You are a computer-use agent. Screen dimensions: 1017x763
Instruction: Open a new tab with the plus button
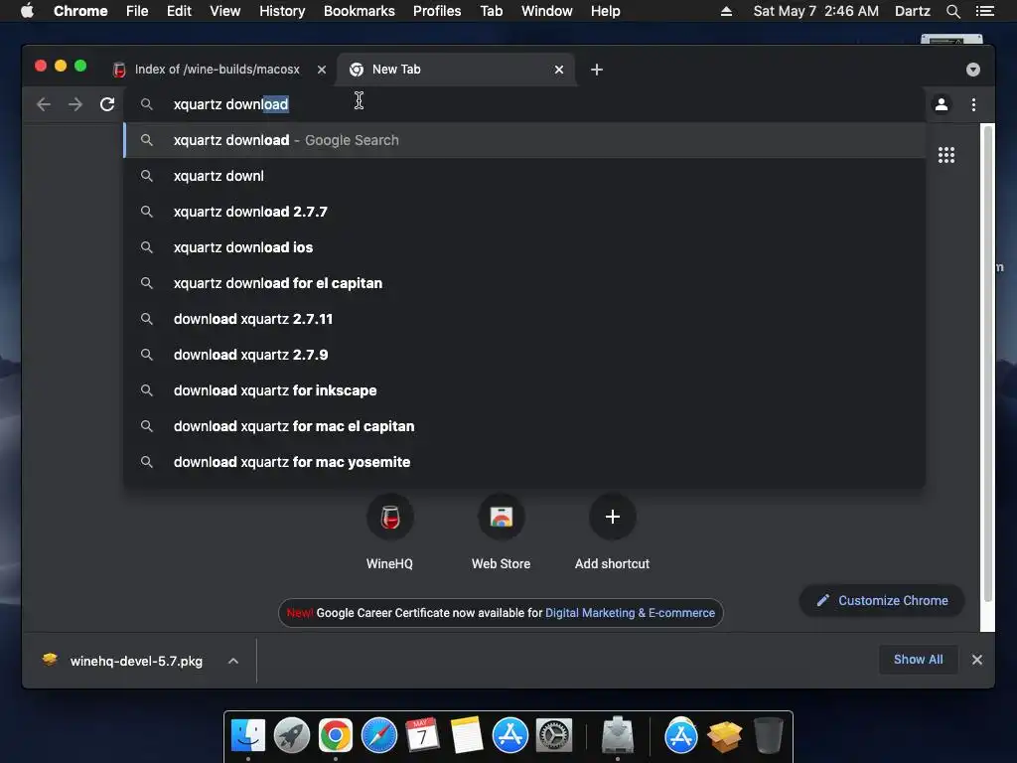coord(597,70)
